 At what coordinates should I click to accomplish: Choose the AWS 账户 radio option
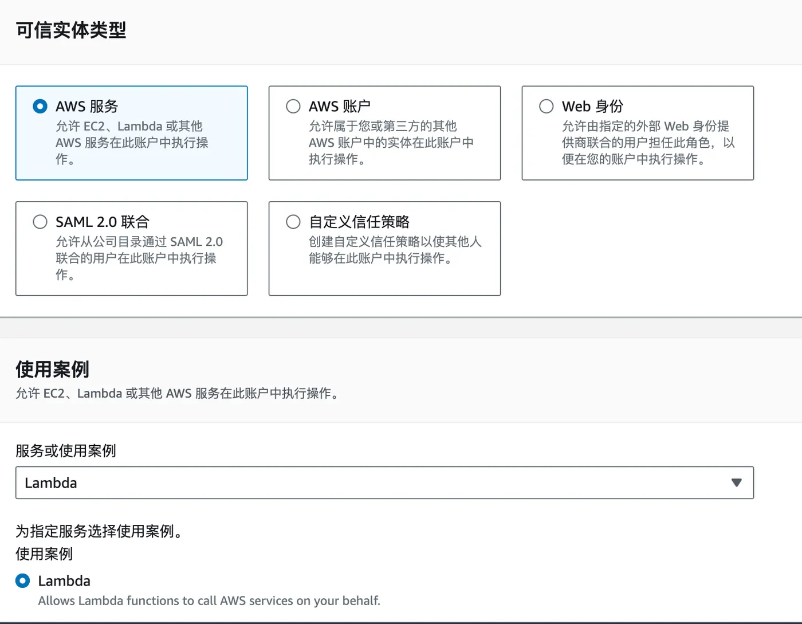(x=293, y=107)
